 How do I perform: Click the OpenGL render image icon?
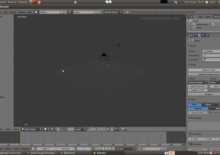click(x=122, y=129)
